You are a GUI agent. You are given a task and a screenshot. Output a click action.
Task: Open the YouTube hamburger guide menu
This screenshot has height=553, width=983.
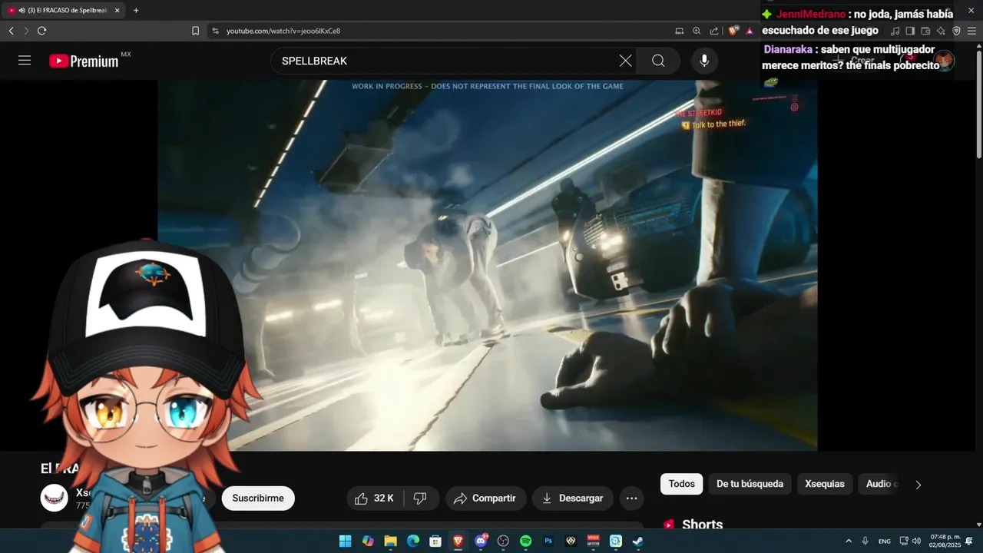(25, 61)
